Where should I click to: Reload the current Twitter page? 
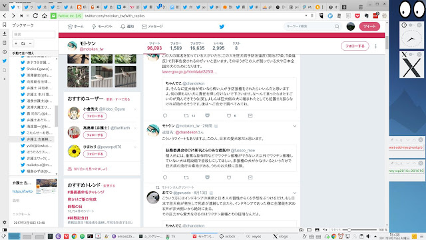tap(35, 16)
